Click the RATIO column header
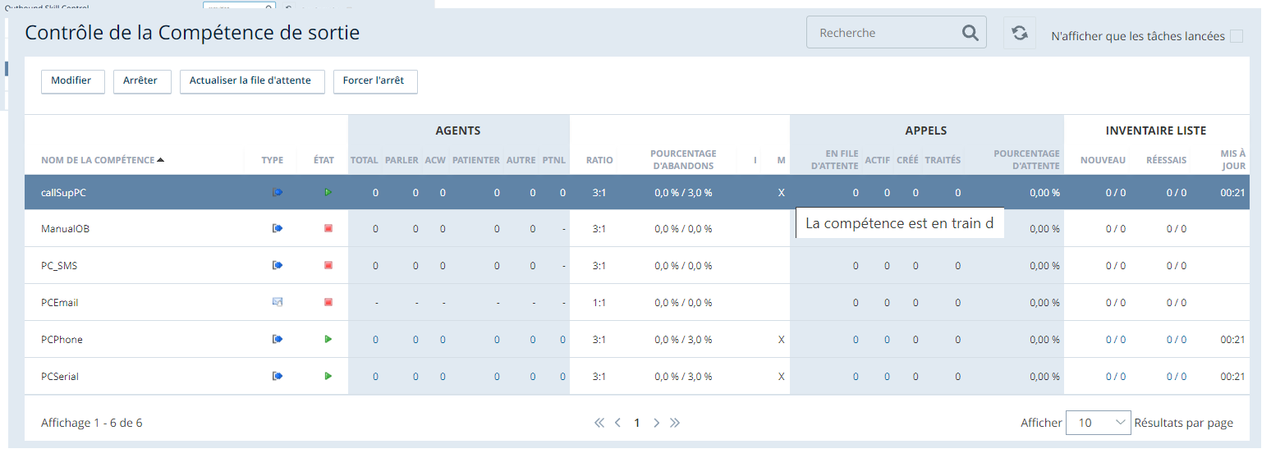Image resolution: width=1271 pixels, height=458 pixels. pyautogui.click(x=599, y=160)
